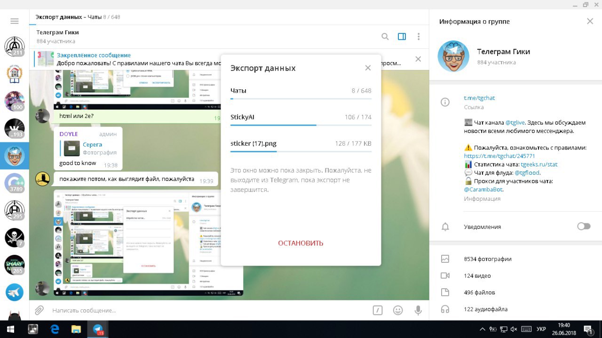Open pirate skull chat with 7 unread

click(15, 237)
